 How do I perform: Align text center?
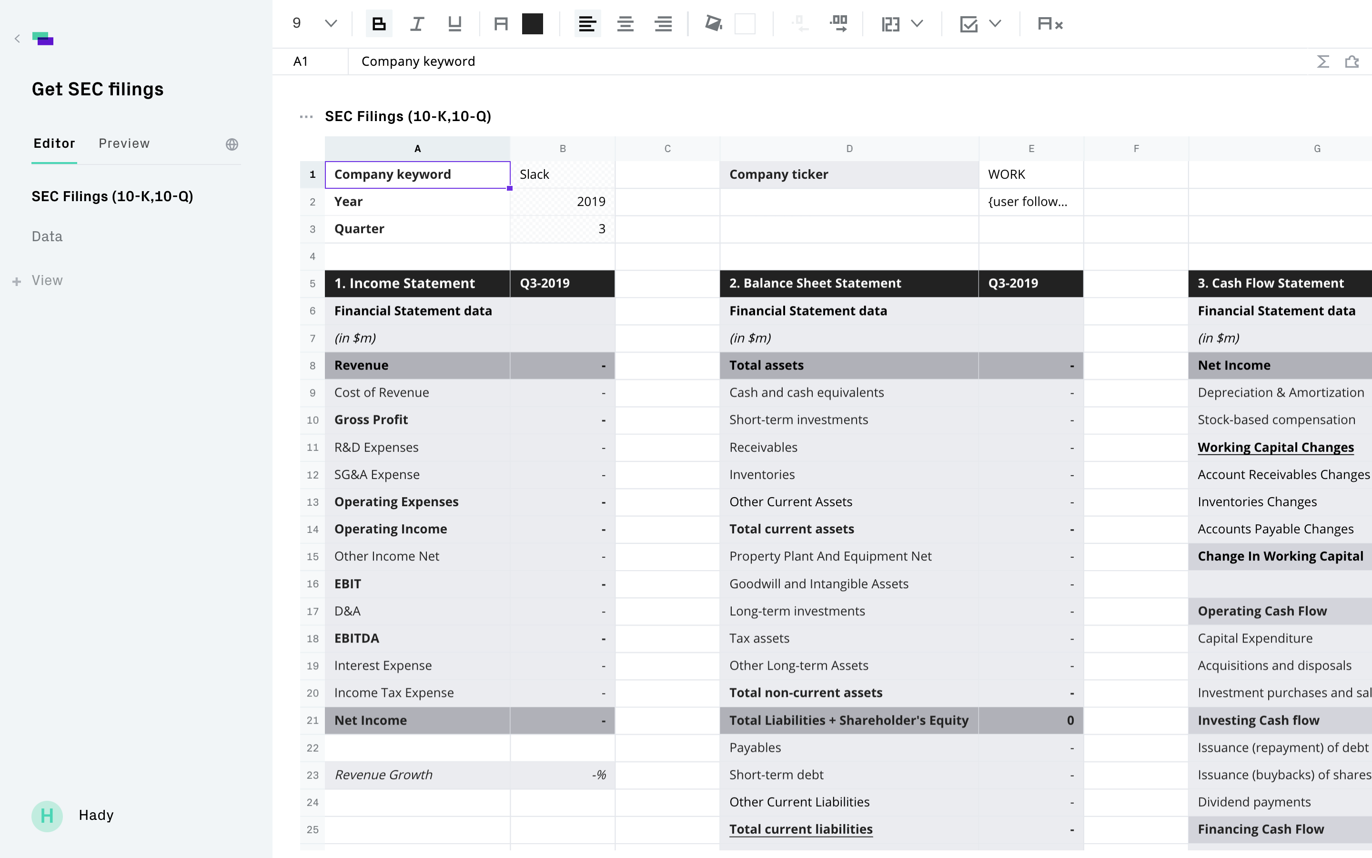[625, 24]
